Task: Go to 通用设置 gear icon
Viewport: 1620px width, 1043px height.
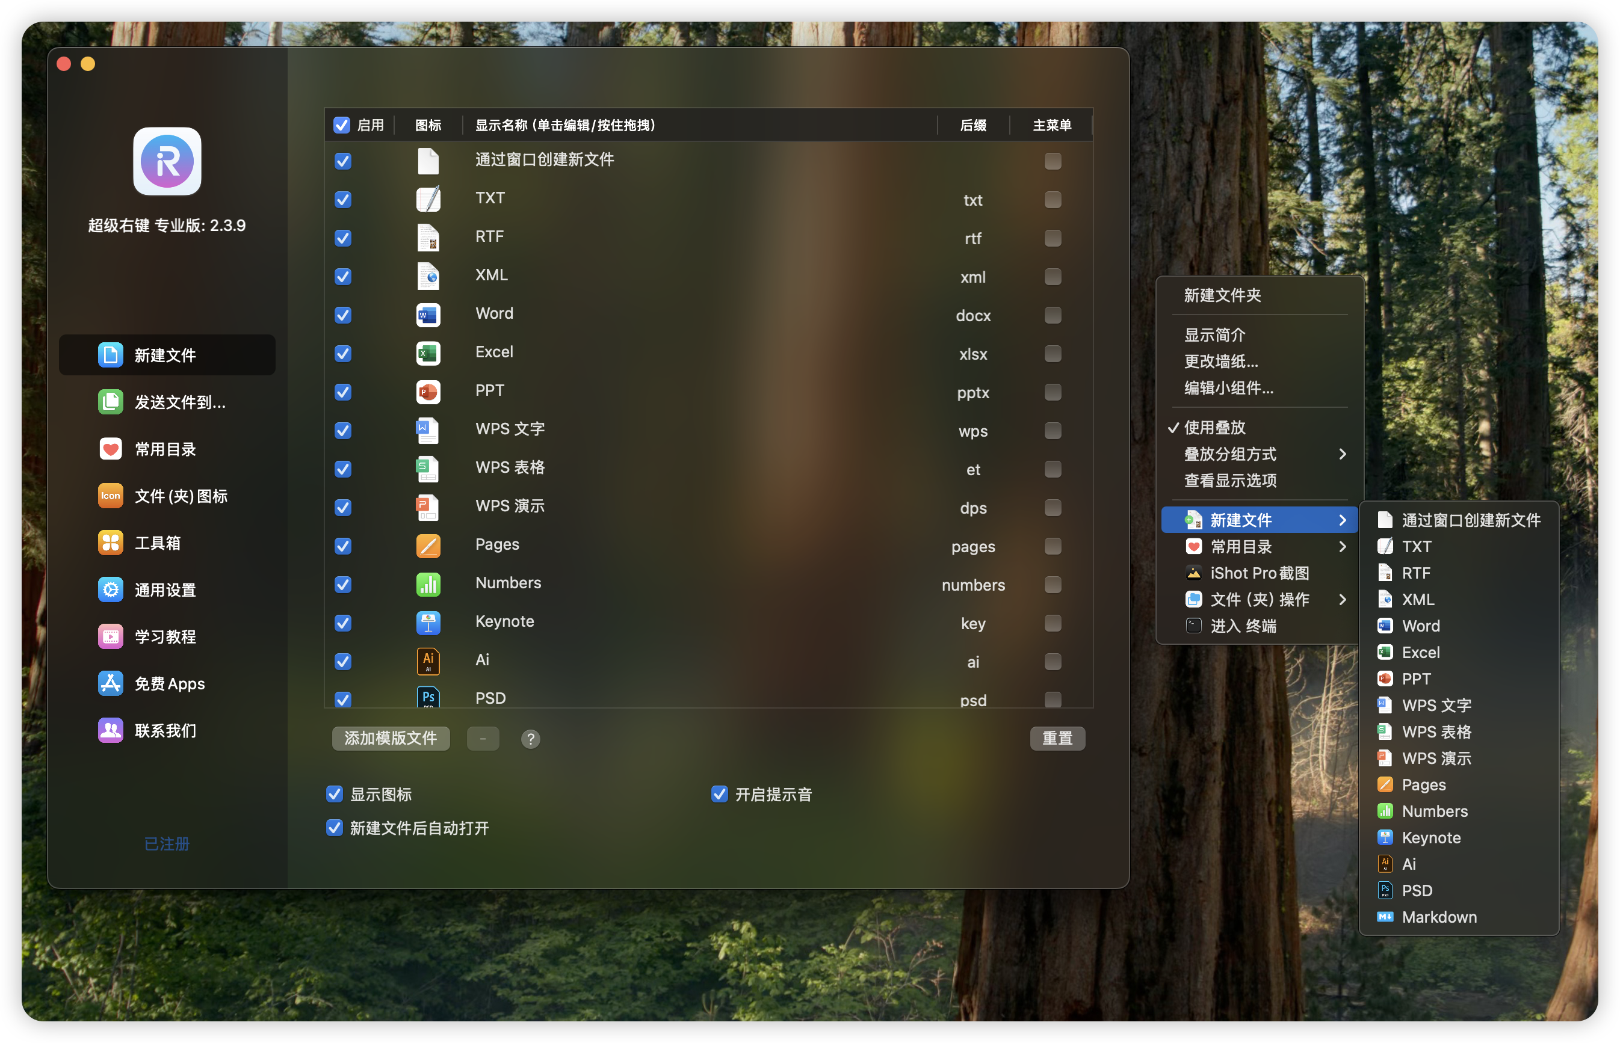Action: [111, 590]
